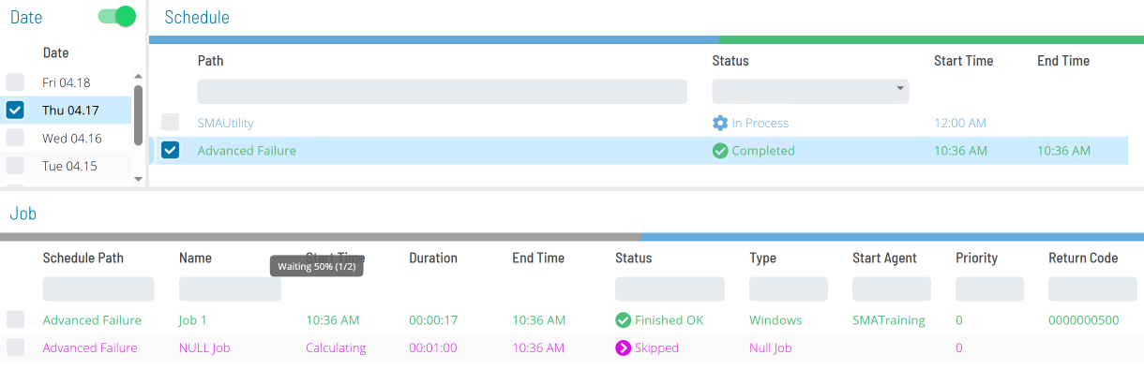Click the job Start Agent filter box
1144x370 pixels.
(x=892, y=289)
